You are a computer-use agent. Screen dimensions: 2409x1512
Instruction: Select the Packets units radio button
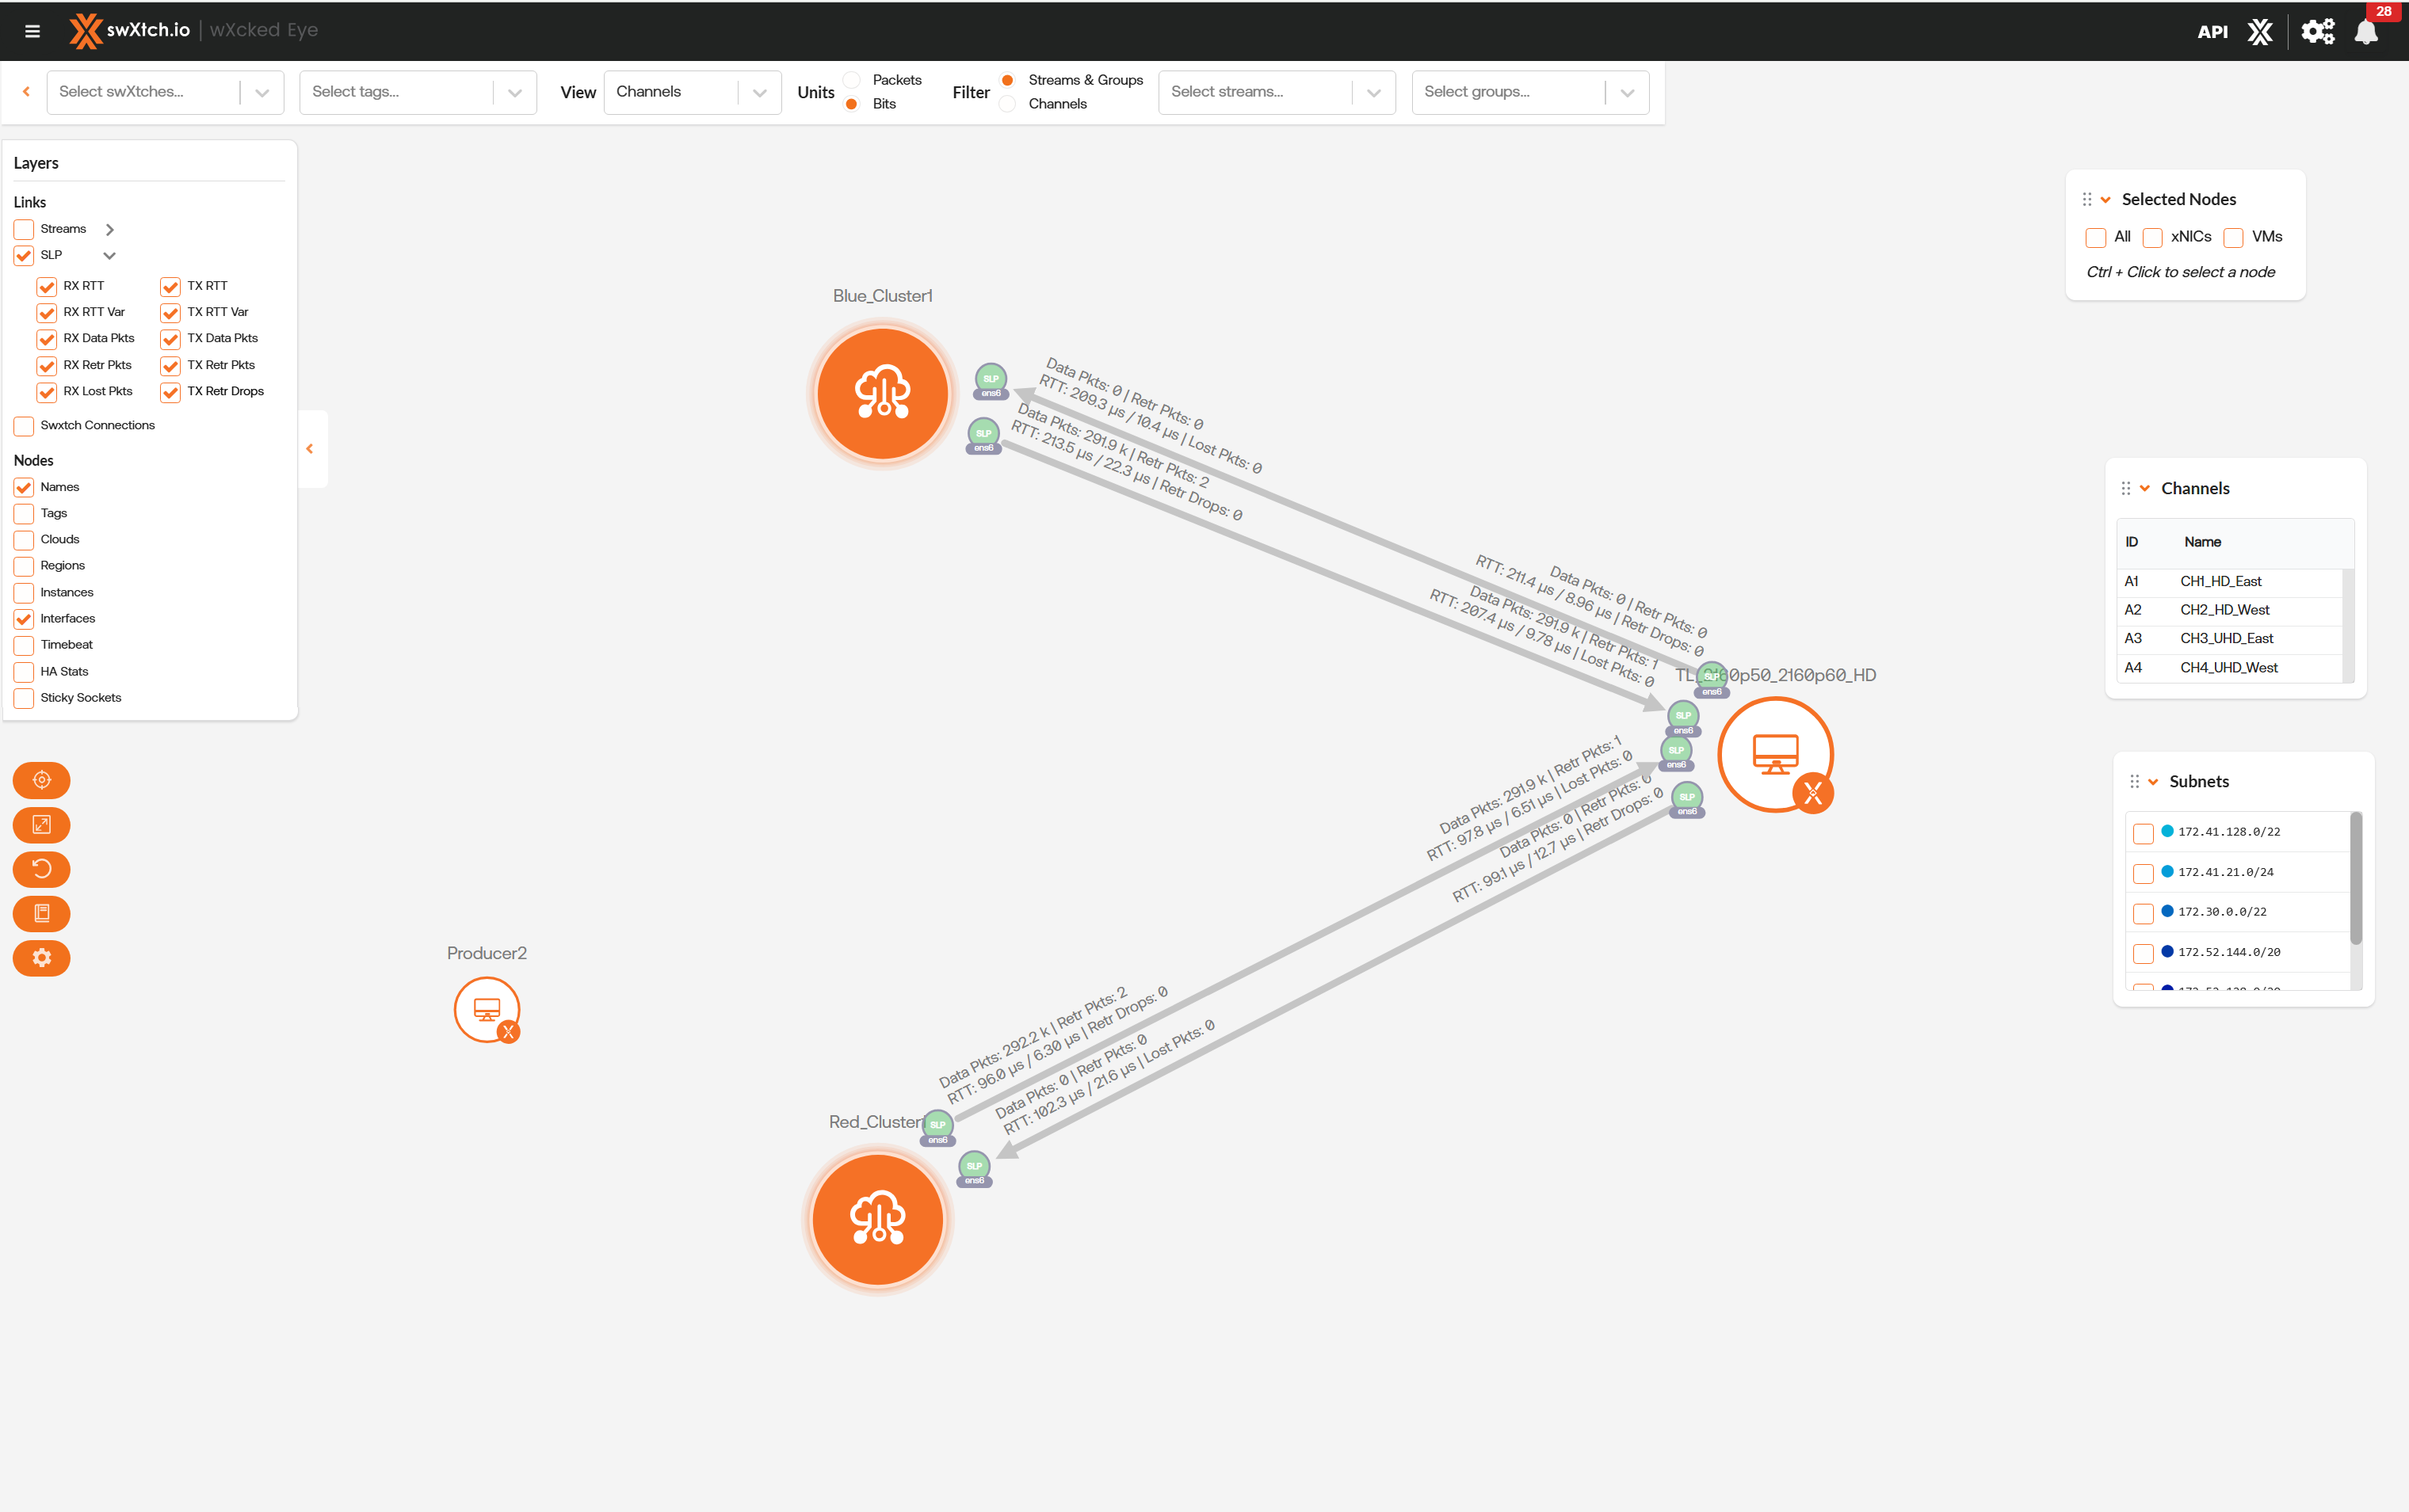(x=853, y=80)
